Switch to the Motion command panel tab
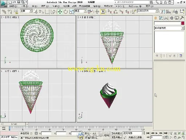Screen dimensions: 186x140 tap(171, 18)
